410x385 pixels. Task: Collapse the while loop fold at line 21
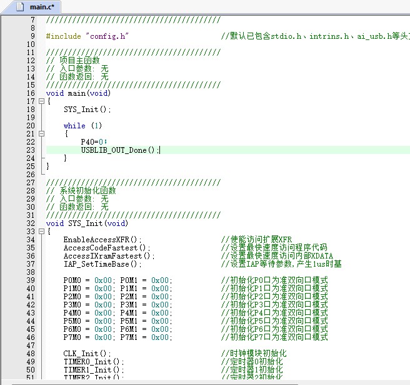point(41,134)
